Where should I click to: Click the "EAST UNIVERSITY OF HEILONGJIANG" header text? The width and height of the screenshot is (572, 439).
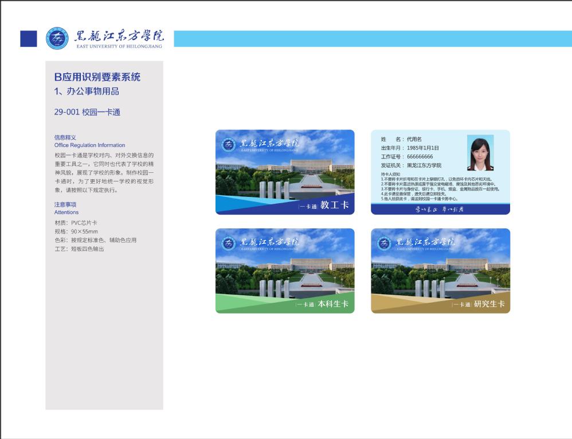pyautogui.click(x=119, y=46)
